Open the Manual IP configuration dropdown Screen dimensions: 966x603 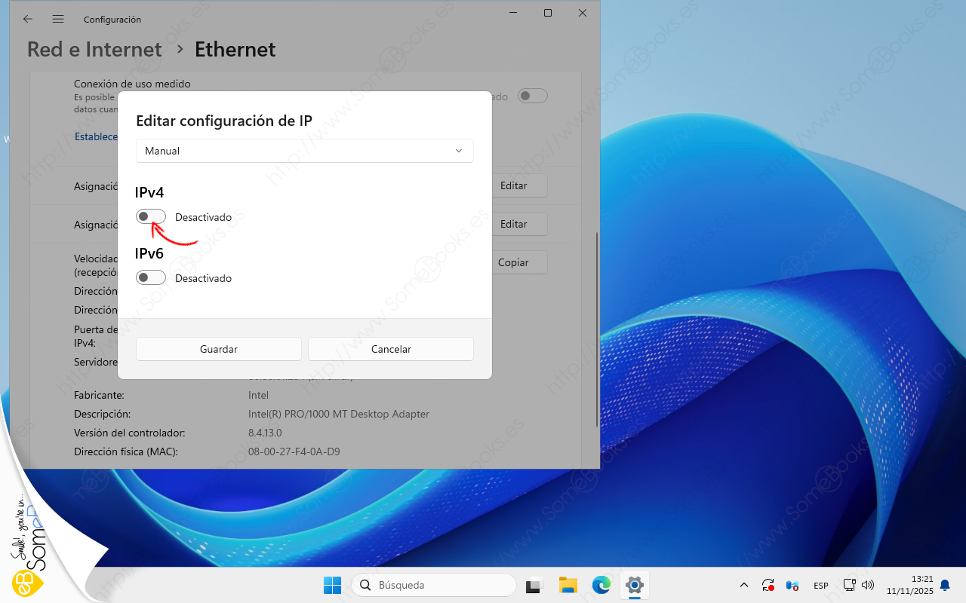pos(304,151)
